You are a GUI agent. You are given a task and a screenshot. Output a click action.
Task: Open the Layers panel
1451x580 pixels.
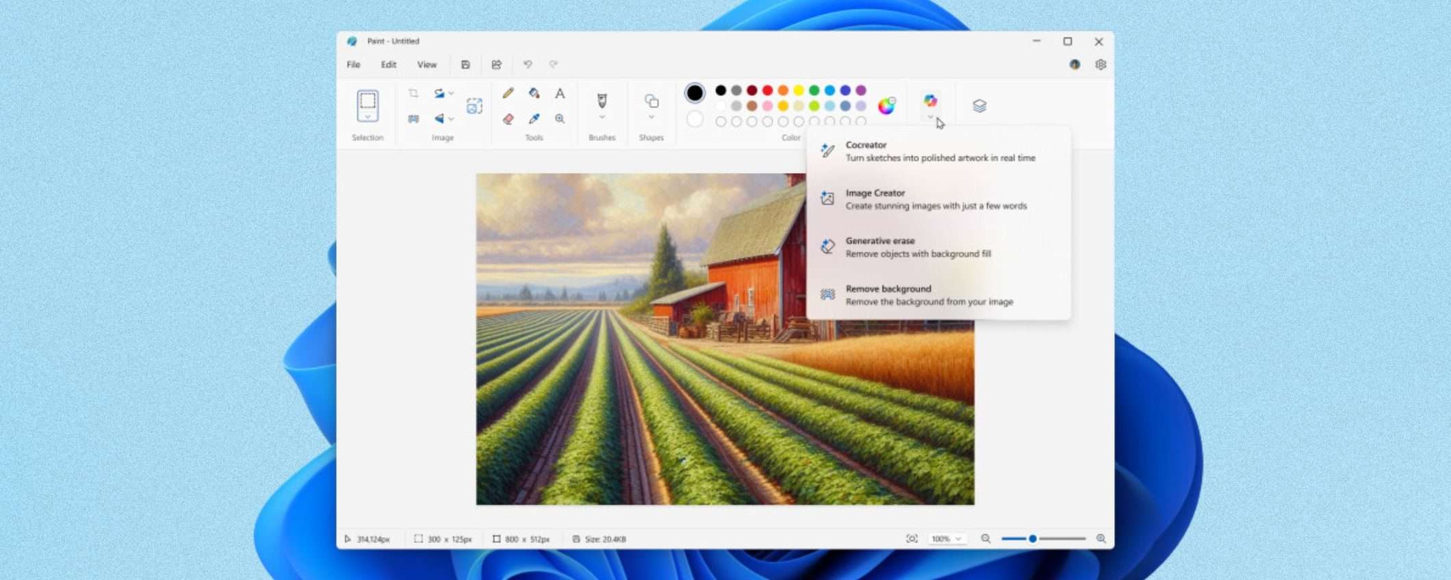coord(979,106)
